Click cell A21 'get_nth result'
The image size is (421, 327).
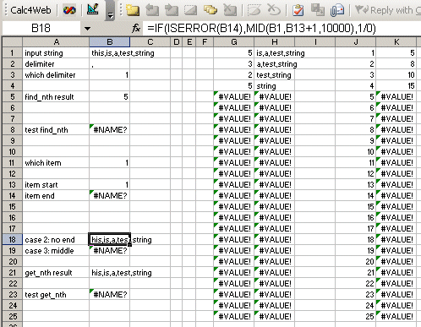[56, 273]
